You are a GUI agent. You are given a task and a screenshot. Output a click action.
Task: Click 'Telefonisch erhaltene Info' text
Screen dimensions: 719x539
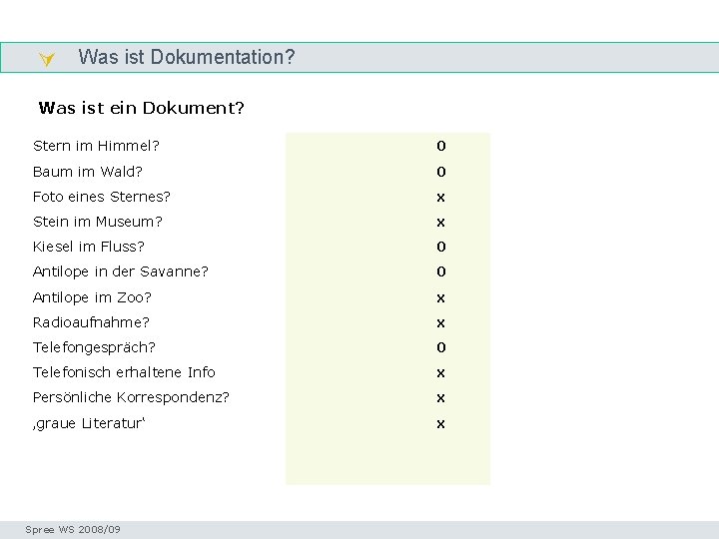(124, 372)
